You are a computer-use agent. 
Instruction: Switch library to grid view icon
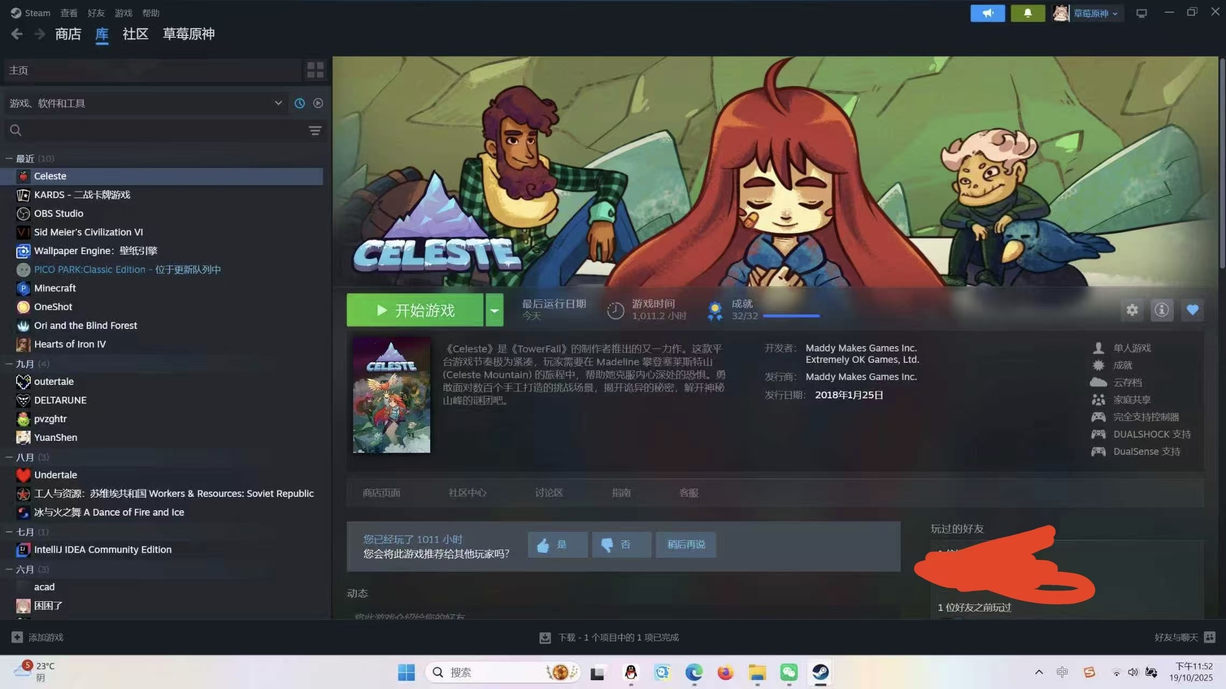click(315, 70)
